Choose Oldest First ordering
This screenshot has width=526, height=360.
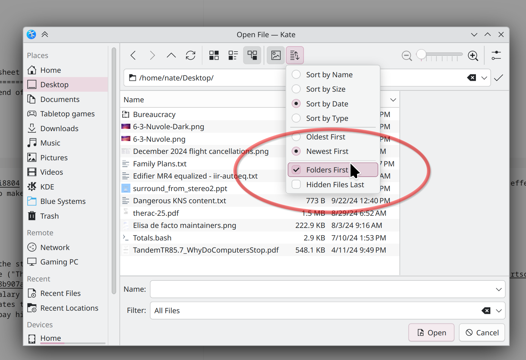(333, 137)
